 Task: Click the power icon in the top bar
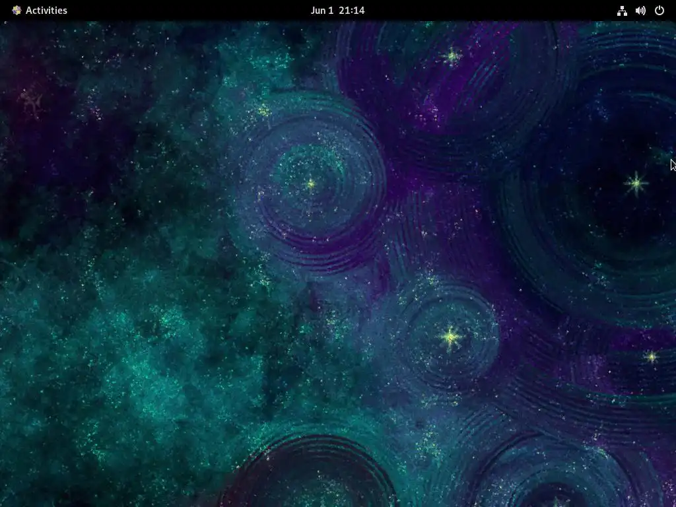(659, 11)
